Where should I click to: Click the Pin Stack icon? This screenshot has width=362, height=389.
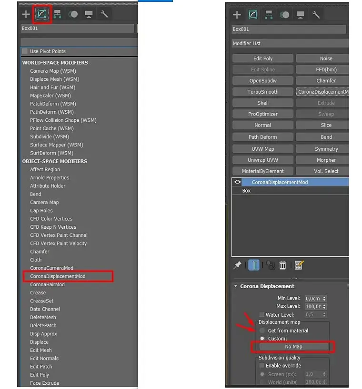237,265
